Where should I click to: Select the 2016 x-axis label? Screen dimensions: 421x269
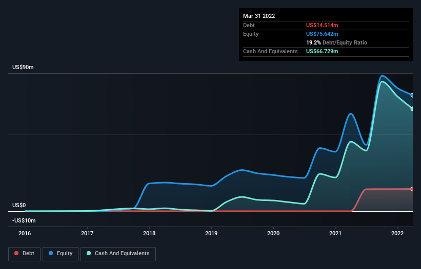coord(25,233)
